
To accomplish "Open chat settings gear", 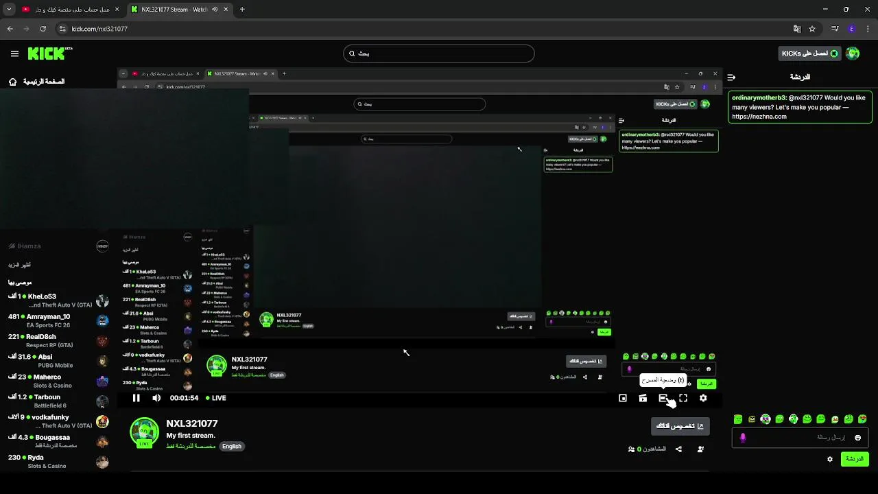I will pos(830,459).
